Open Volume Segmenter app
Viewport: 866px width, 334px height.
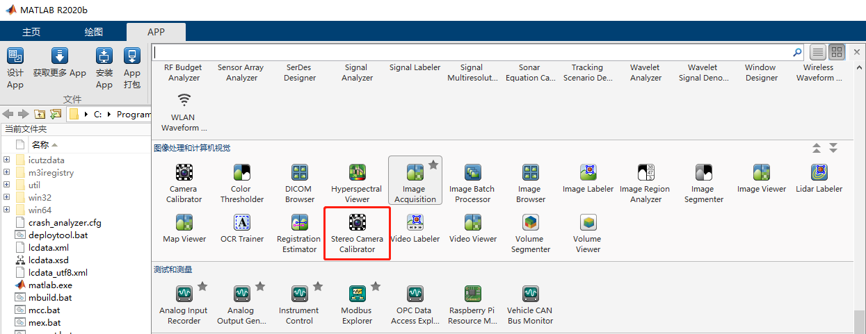(x=531, y=233)
